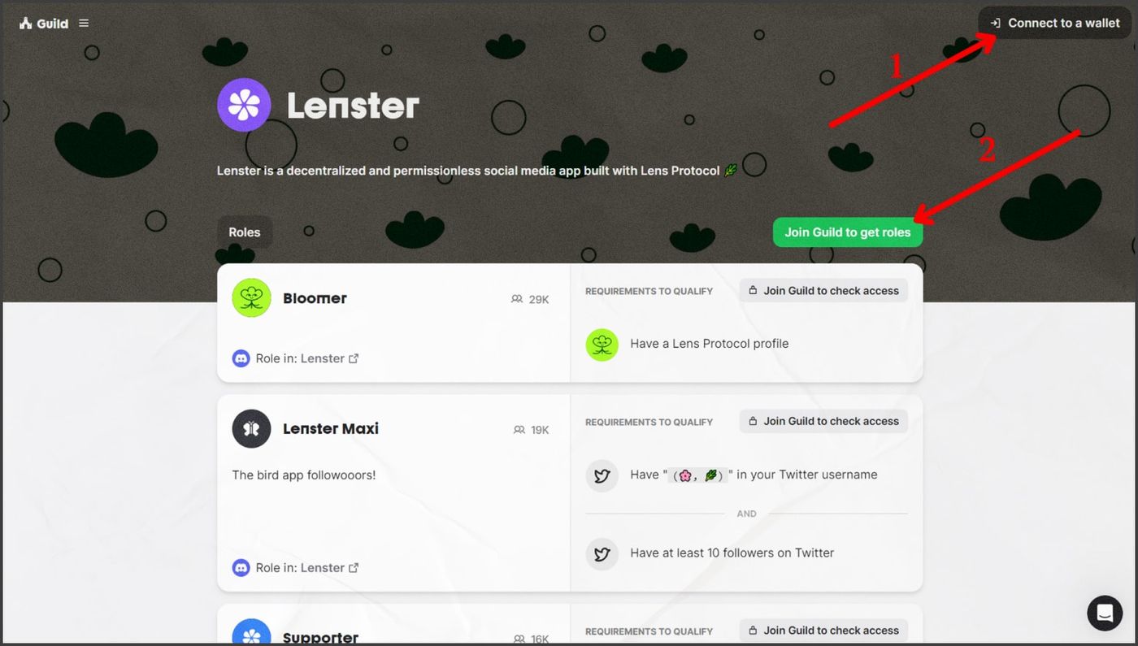Click Connect to a wallet button

click(x=1054, y=23)
